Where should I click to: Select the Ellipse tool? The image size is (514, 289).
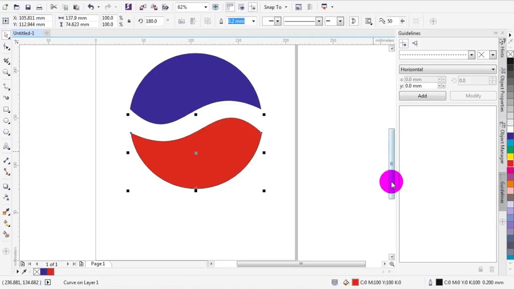point(6,121)
